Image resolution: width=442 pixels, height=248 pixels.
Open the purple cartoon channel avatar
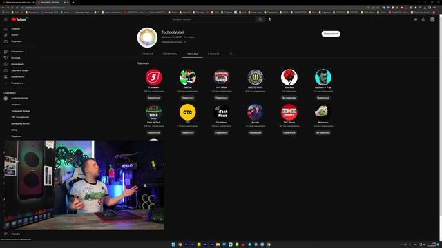pos(255,112)
